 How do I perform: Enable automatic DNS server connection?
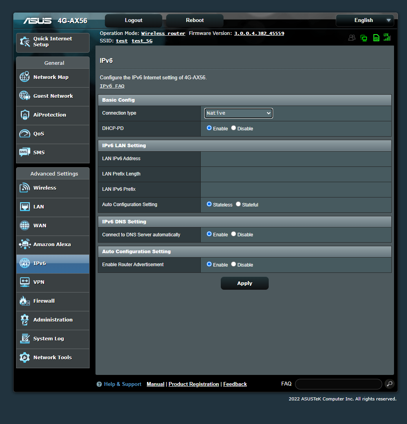(209, 234)
